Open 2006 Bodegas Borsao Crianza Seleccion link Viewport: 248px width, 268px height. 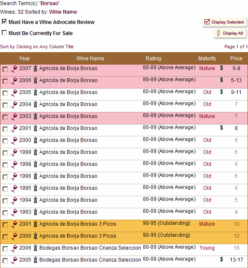click(90, 248)
